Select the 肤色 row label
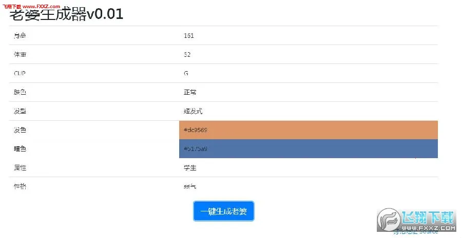 (x=20, y=93)
